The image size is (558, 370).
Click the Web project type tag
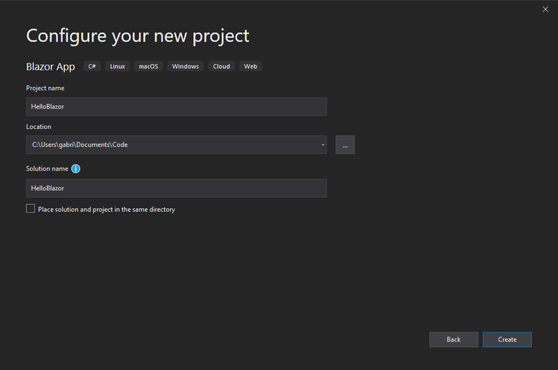coord(250,66)
